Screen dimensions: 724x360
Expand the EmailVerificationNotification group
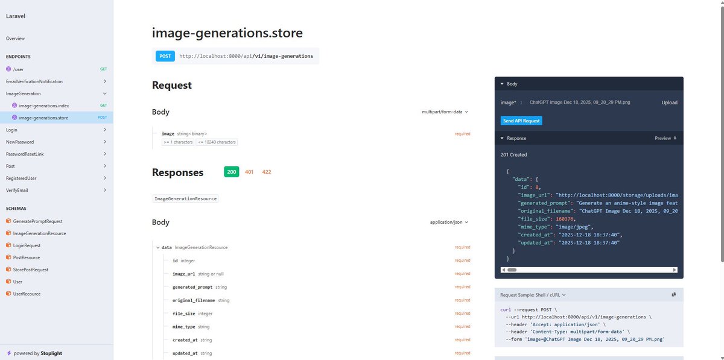105,81
